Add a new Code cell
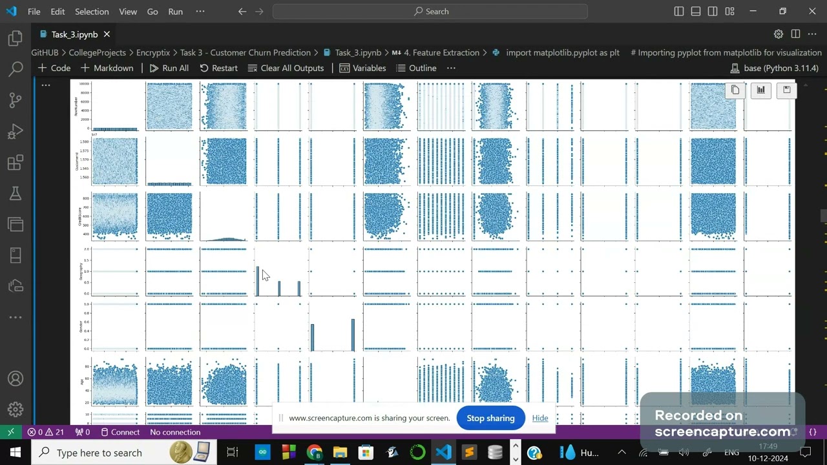 point(54,68)
